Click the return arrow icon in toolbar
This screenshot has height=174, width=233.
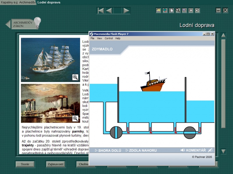pyautogui.click(x=197, y=10)
